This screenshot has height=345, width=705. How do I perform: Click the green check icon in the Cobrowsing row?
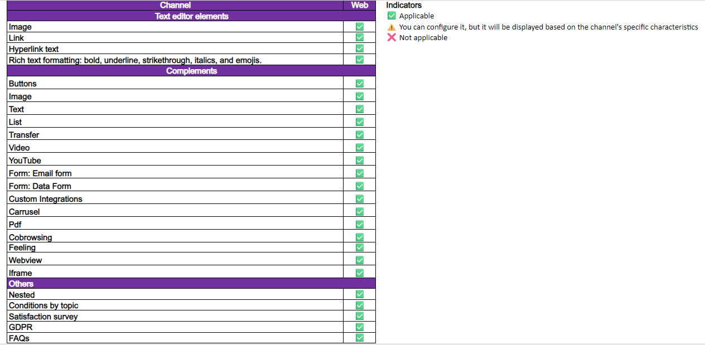[360, 237]
